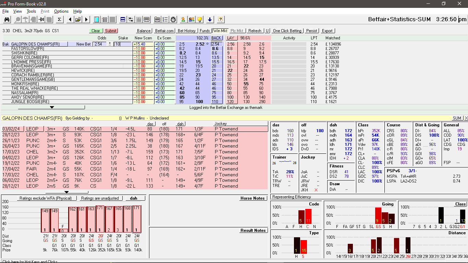Click the binoculars search icon
This screenshot has width=468, height=263.
(7, 20)
